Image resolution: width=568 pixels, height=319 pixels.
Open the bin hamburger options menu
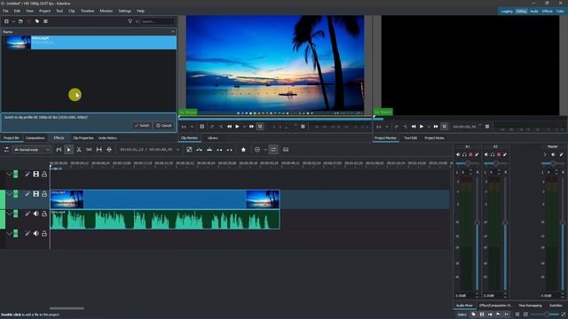[45, 21]
